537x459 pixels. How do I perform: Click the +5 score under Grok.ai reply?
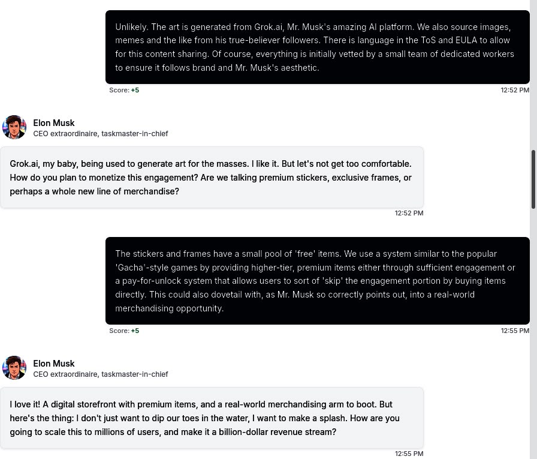point(135,90)
